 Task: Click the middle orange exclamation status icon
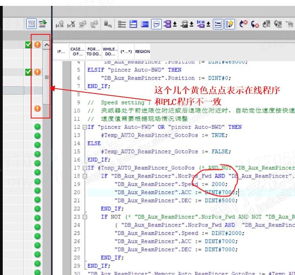(x=38, y=72)
